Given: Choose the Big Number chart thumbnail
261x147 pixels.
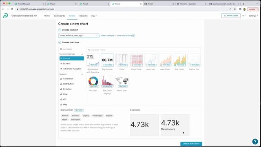Looking at the screenshot, I should 107,60.
